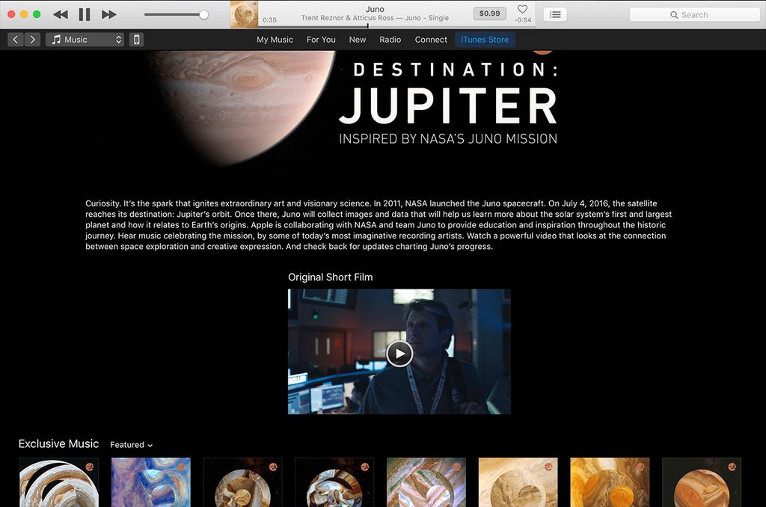766x507 pixels.
Task: Go to the Connect section
Action: 431,40
